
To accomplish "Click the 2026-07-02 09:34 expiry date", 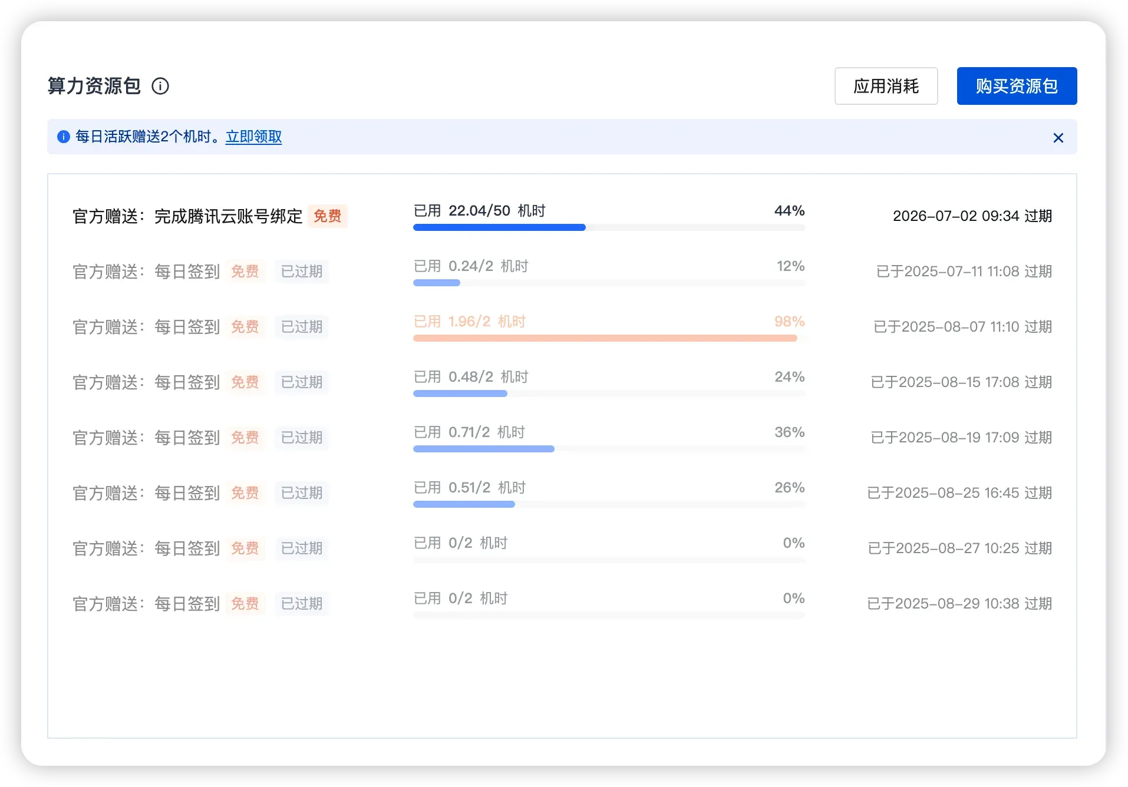I will [x=972, y=216].
